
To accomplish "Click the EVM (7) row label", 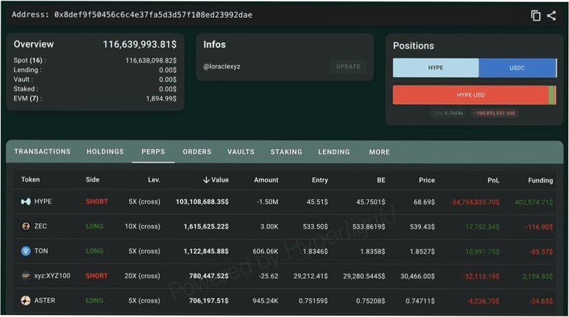I will point(27,99).
